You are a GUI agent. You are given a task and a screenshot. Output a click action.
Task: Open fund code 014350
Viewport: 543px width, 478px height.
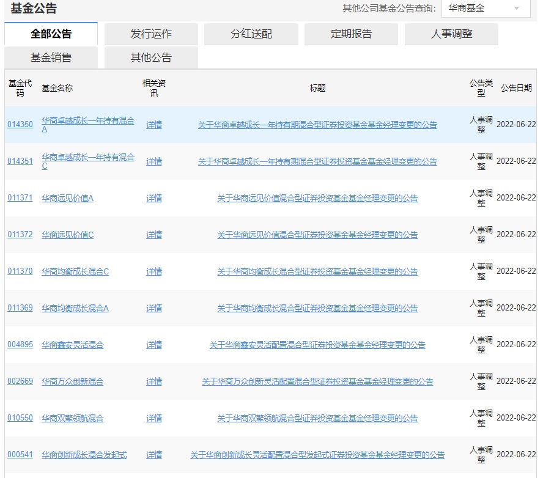pyautogui.click(x=20, y=125)
